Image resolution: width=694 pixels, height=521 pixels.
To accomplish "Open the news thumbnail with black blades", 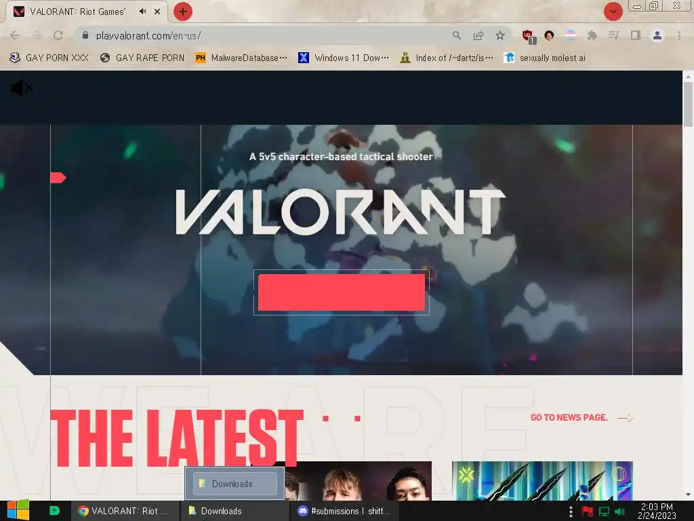I will pos(542,481).
